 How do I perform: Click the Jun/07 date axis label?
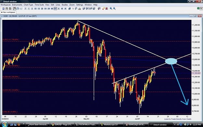137,119
